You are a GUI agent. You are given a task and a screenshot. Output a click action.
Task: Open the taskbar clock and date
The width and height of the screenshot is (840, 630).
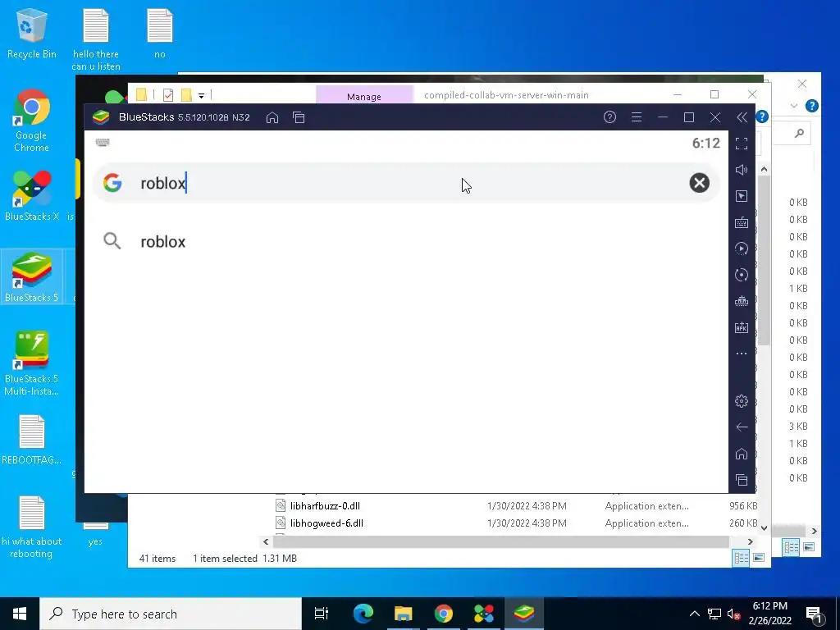pyautogui.click(x=769, y=614)
